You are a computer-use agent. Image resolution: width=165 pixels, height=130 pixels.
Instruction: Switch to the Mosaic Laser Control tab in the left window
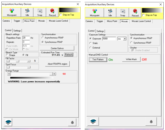point(58,21)
